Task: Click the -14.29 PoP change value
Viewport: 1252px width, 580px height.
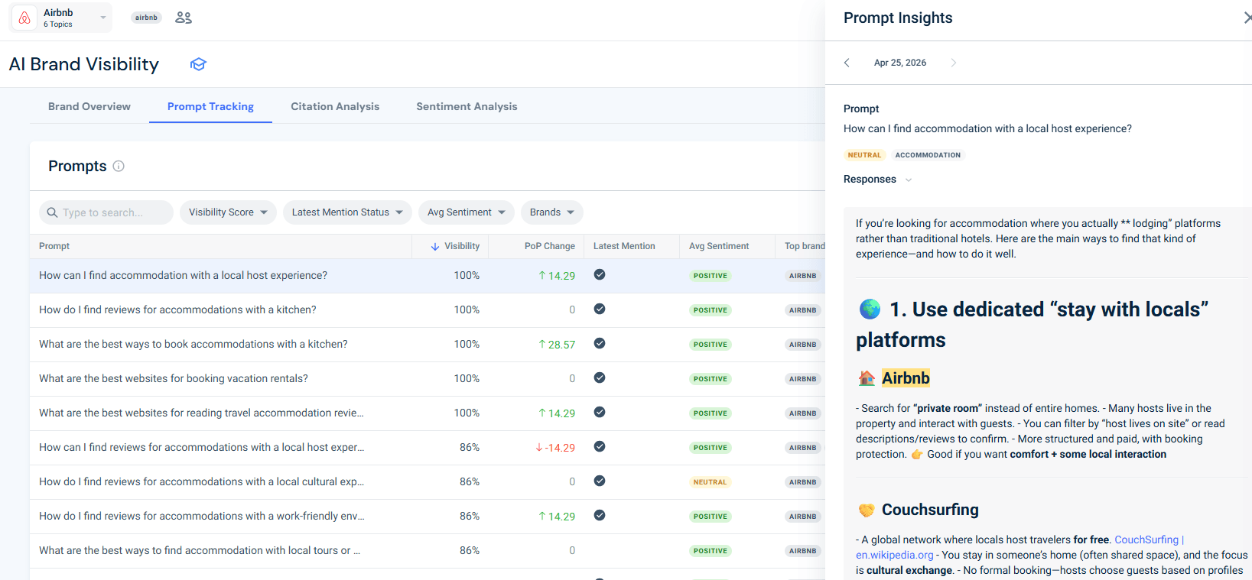Action: click(x=555, y=448)
